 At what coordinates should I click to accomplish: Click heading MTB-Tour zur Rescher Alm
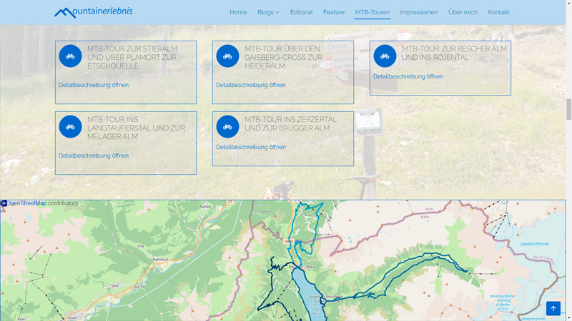tap(454, 53)
